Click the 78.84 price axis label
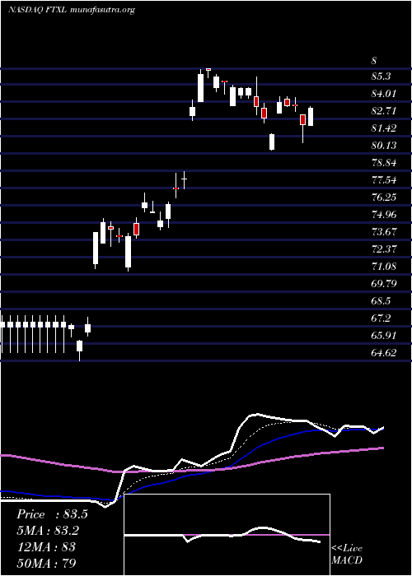The height and width of the screenshot is (576, 412). 384,163
